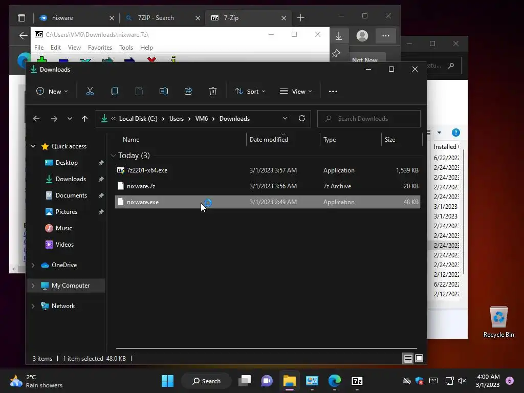Sort by Name column header
The height and width of the screenshot is (393, 524).
(x=130, y=140)
